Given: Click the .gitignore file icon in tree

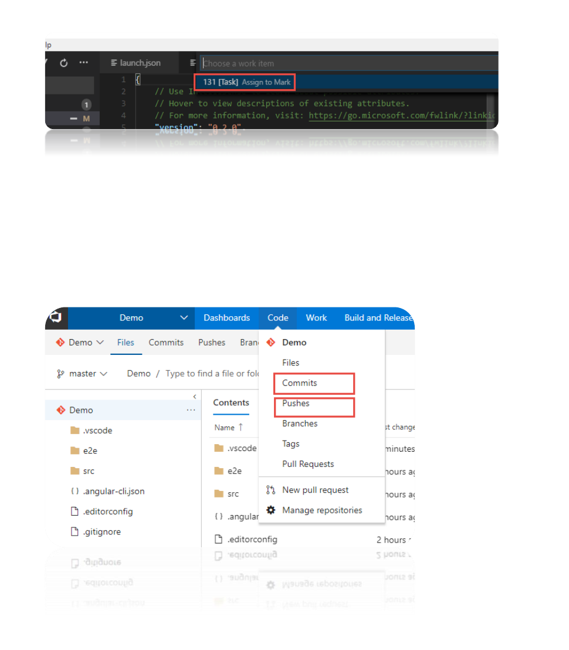Looking at the screenshot, I should pyautogui.click(x=74, y=532).
